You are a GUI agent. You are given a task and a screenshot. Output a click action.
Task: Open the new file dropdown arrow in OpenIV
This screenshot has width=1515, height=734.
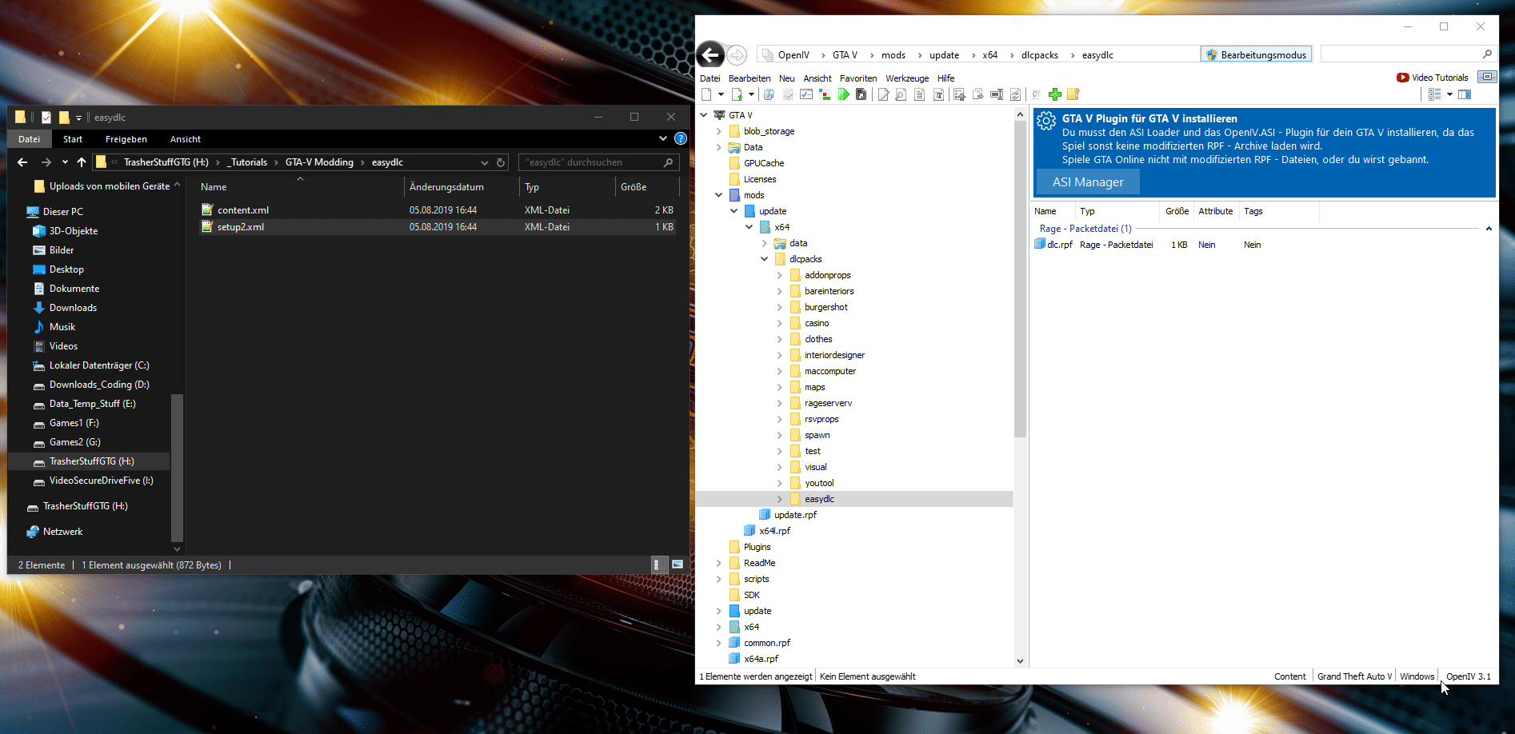[721, 94]
